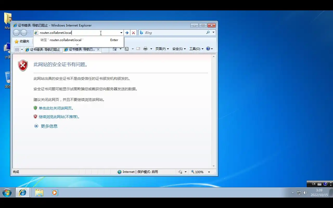
Task: Click the page scrollbar down arrow
Action: pos(214,166)
